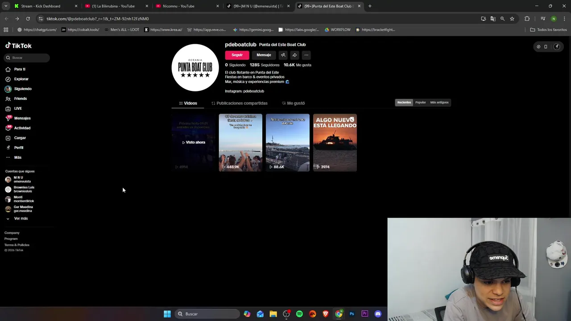Open the WORKFLOW bookmark
Screen dimensions: 571x321
coord(337,30)
